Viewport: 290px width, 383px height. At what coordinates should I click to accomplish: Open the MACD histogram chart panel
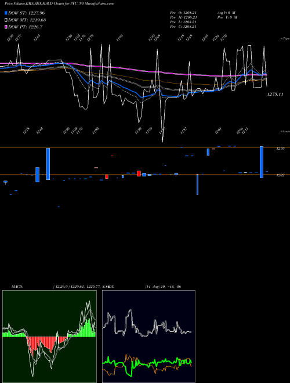[49, 337]
